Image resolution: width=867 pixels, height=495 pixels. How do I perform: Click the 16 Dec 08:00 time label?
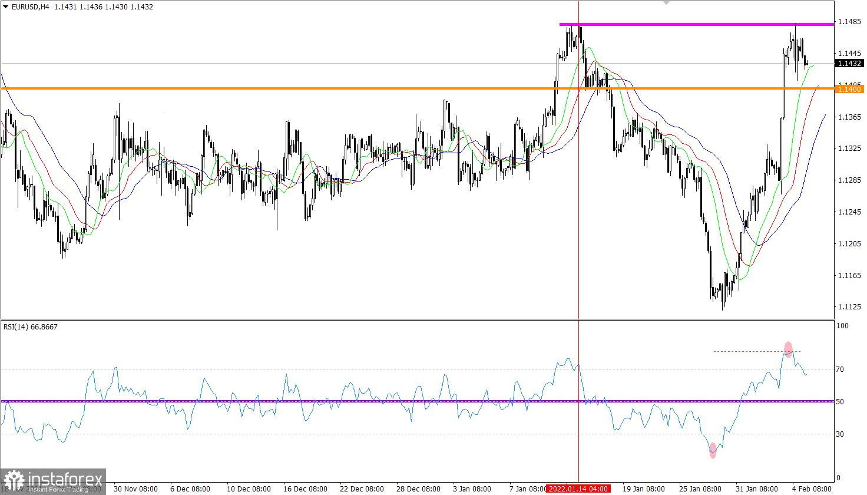(305, 489)
